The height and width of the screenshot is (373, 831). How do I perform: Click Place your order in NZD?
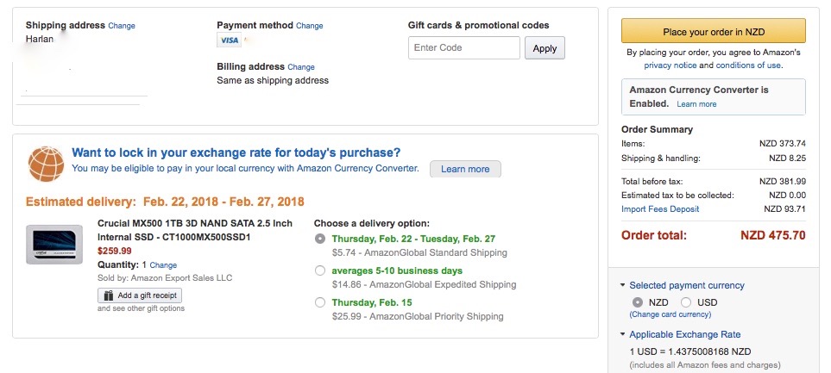(714, 32)
